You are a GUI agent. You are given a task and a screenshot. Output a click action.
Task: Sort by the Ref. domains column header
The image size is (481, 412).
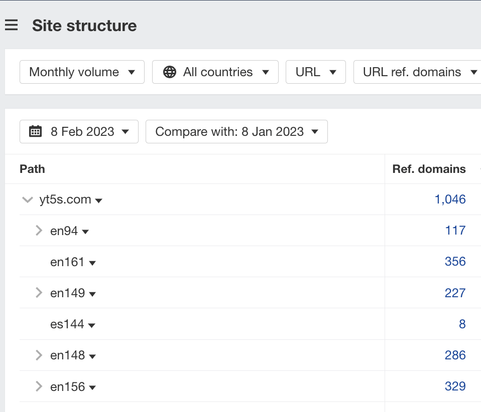pos(429,169)
